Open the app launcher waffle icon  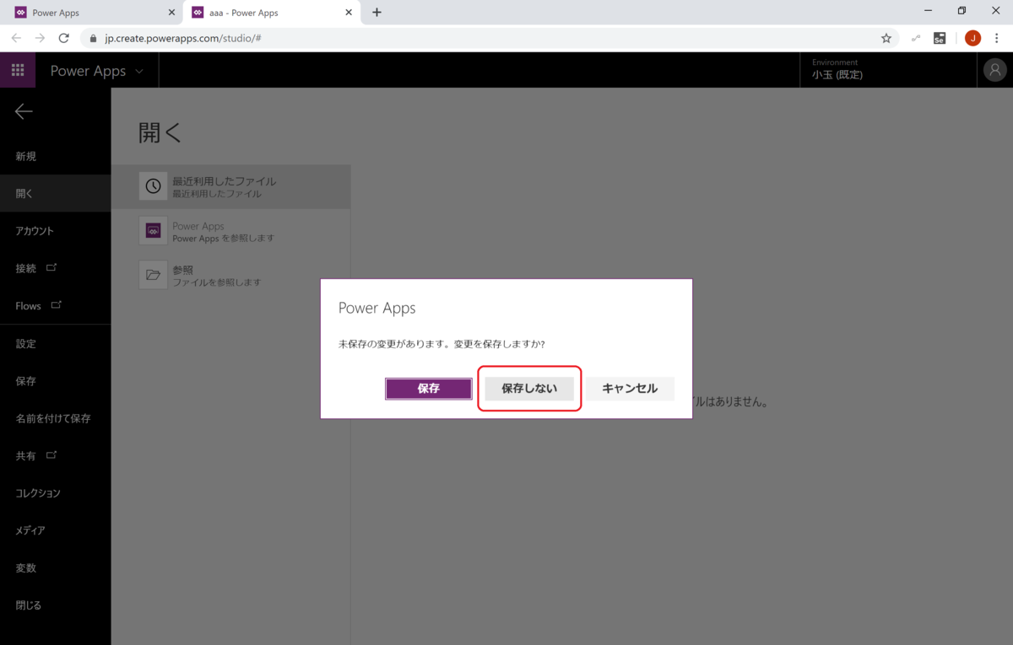(18, 71)
